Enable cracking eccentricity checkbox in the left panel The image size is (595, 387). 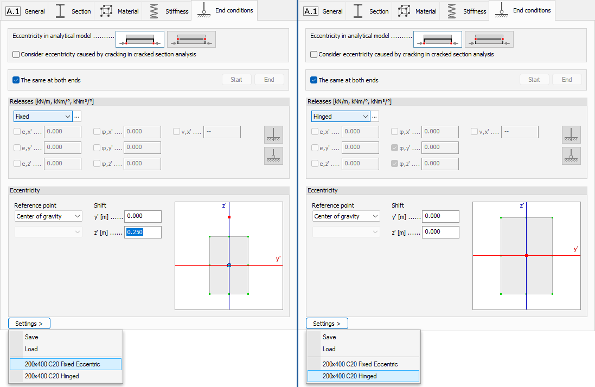pyautogui.click(x=16, y=55)
